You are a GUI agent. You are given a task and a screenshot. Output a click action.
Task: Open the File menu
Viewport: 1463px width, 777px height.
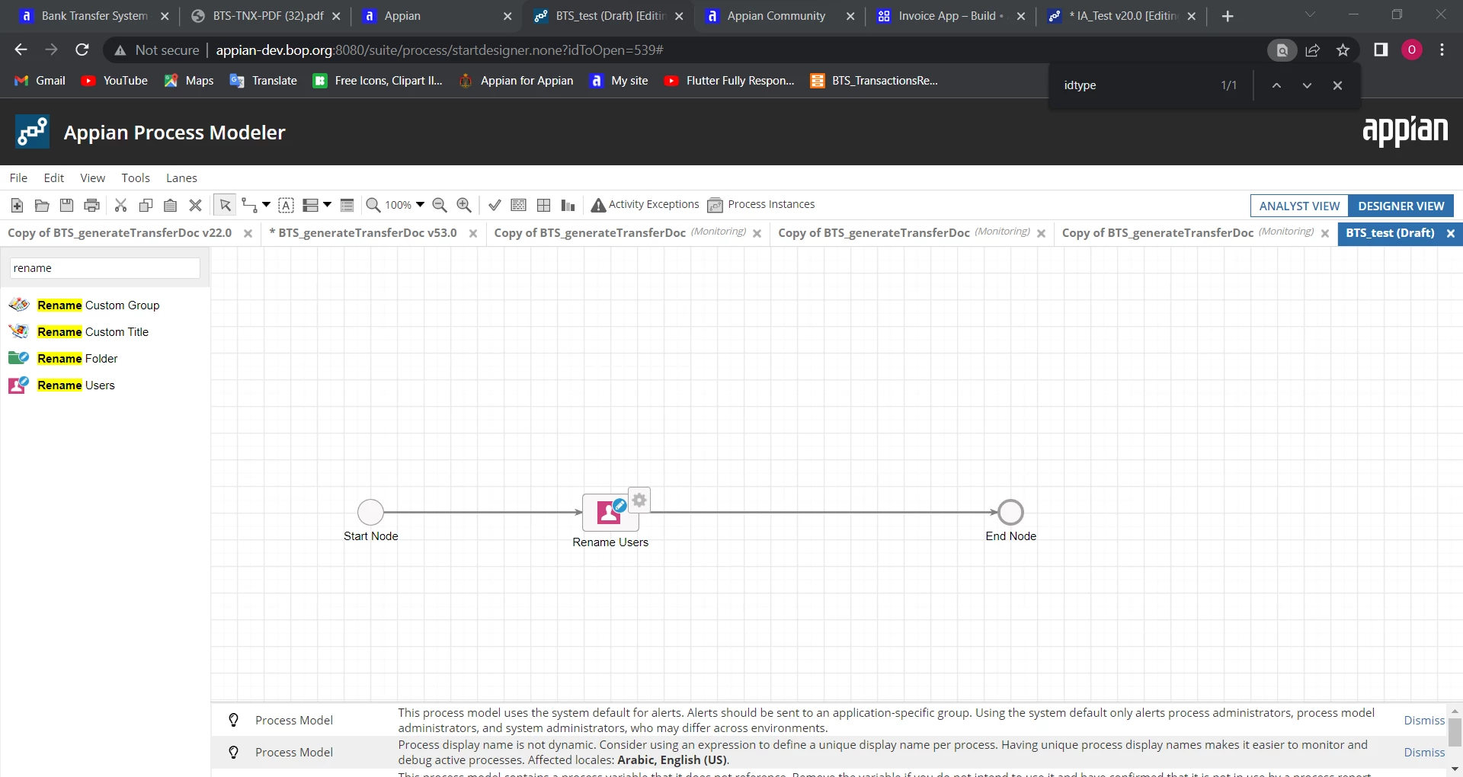(x=18, y=177)
